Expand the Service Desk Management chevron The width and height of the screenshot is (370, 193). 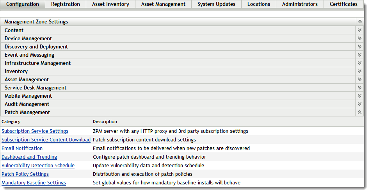click(359, 88)
